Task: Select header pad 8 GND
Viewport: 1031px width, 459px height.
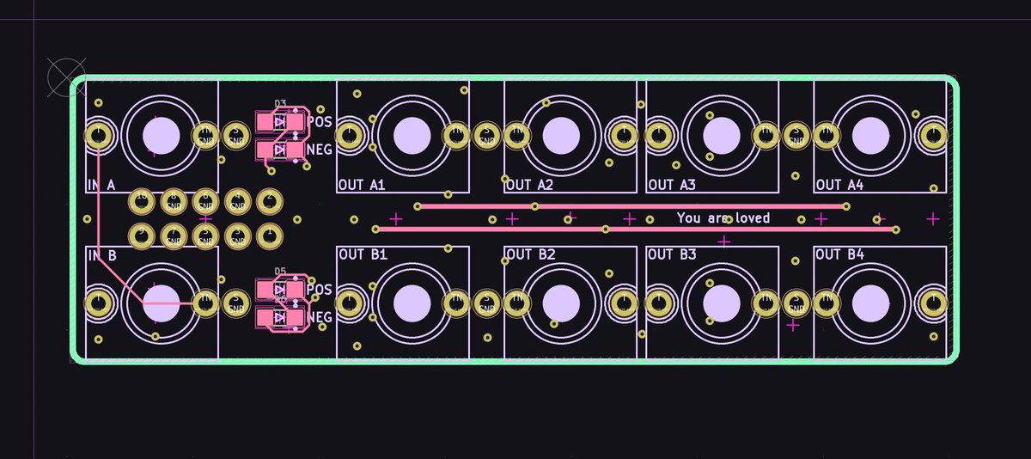Action: (x=174, y=202)
